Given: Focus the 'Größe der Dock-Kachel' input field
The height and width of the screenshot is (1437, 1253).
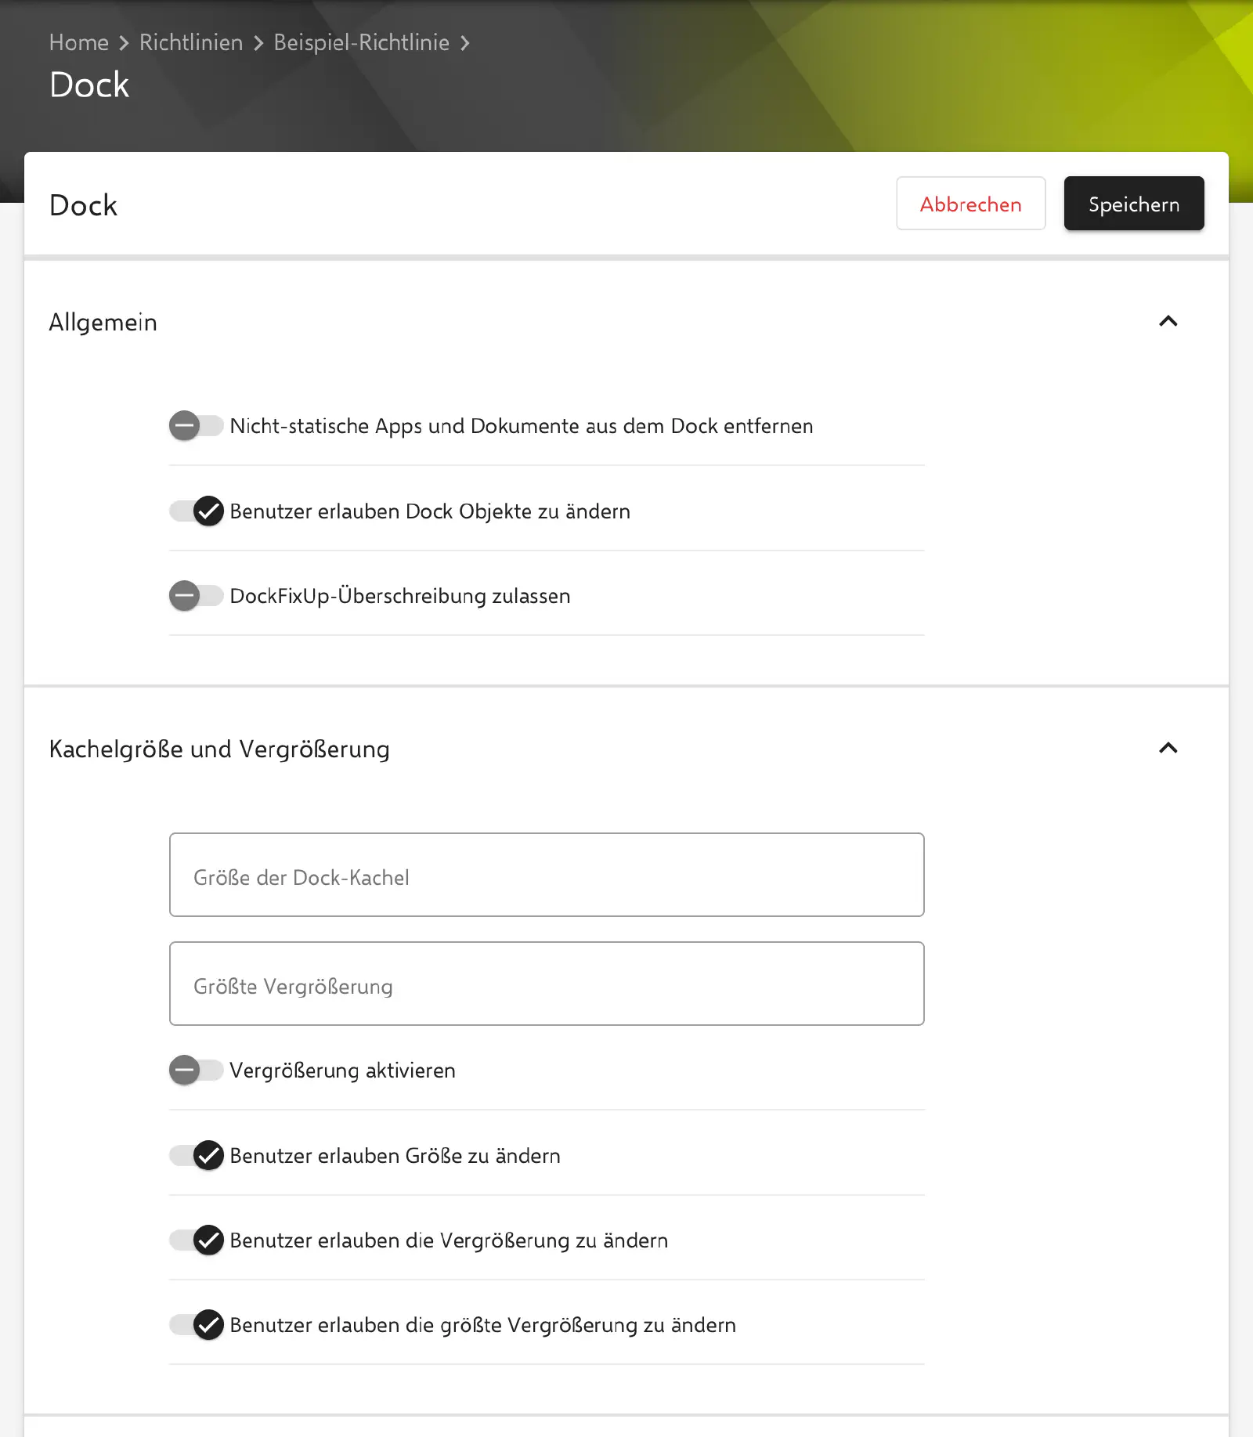Looking at the screenshot, I should coord(547,875).
